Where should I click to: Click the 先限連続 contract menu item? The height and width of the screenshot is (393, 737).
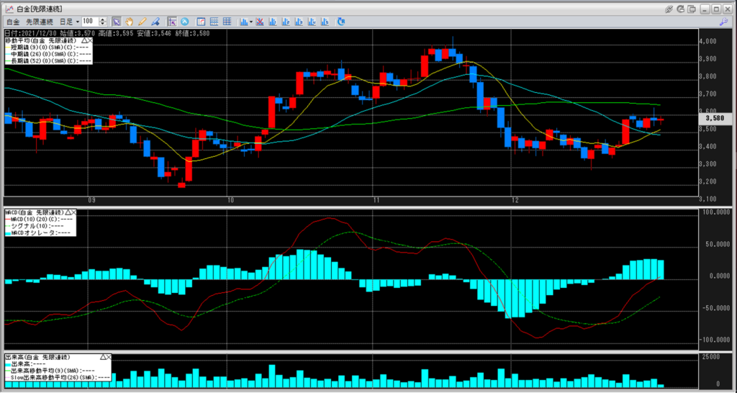pos(40,22)
